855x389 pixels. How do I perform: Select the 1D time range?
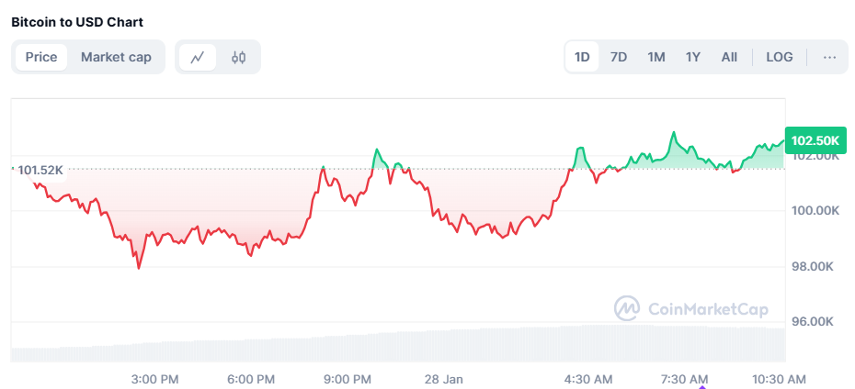tap(582, 57)
